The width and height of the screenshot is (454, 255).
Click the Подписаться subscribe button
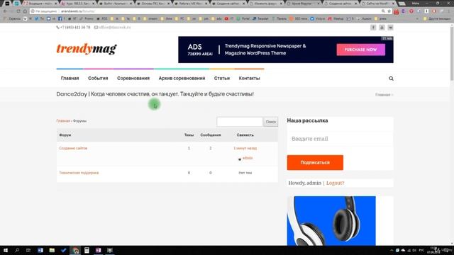315,162
